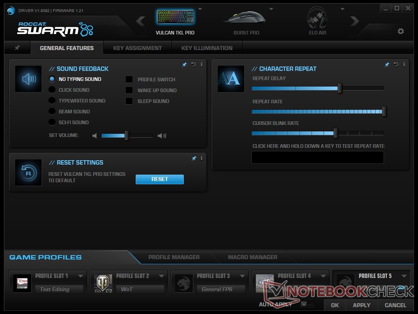This screenshot has width=418, height=314.
Task: Select the Vulcan TKL Pro keyboard icon
Action: click(175, 17)
